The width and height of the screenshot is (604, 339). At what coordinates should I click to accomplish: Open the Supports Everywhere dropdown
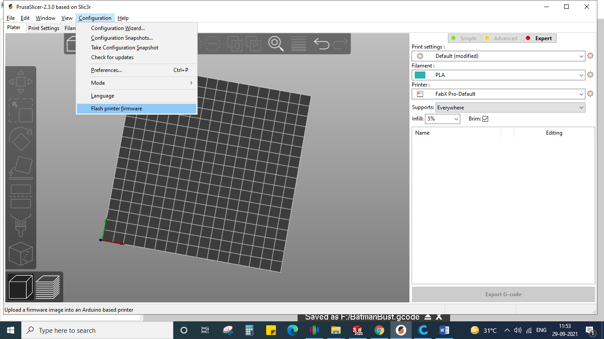510,108
